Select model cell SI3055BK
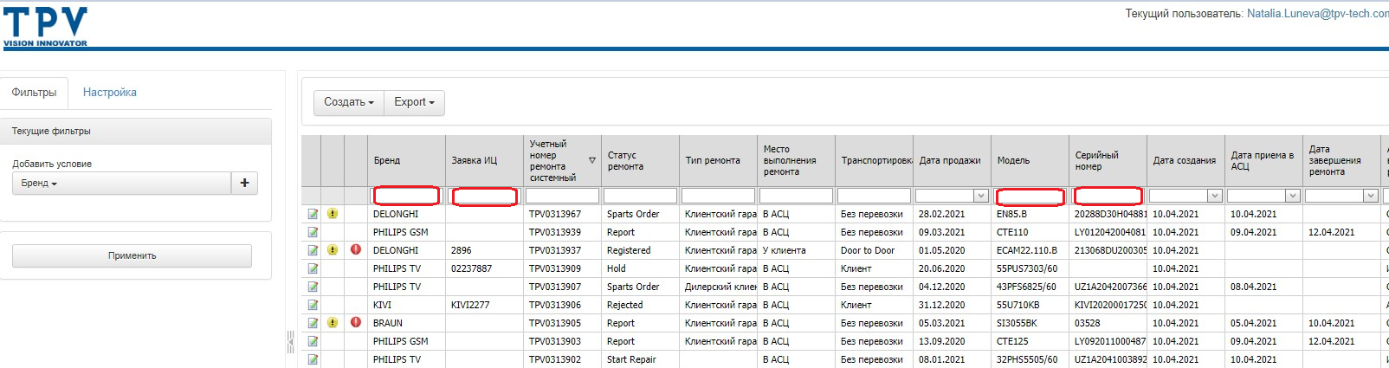Image resolution: width=1389 pixels, height=368 pixels. tap(1030, 323)
